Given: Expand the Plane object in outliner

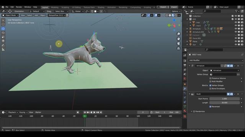Looking at the screenshot, I should [x=187, y=41].
